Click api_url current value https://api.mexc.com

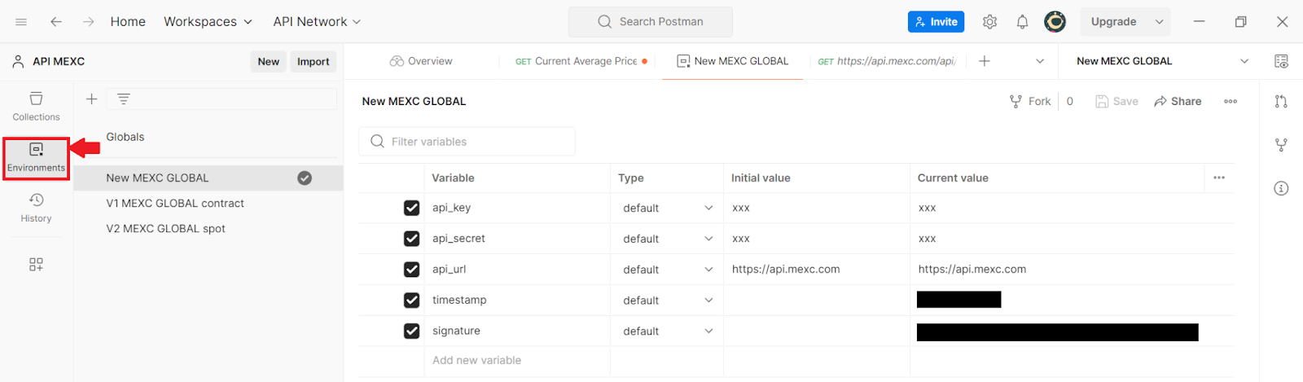[972, 270]
